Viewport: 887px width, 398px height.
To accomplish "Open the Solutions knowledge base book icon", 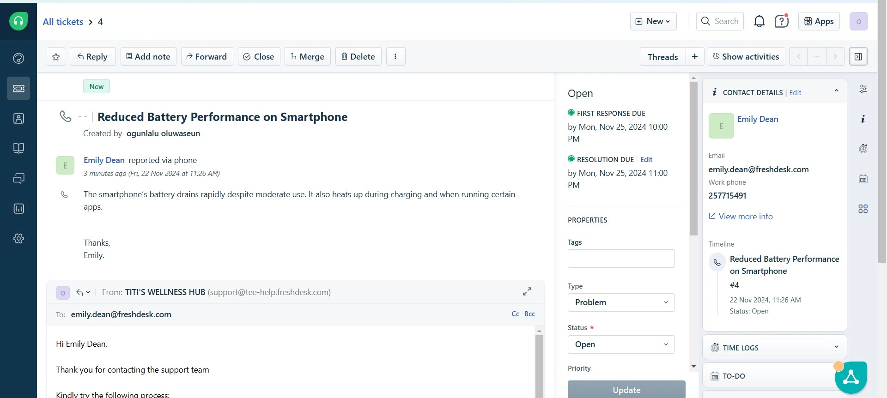I will tap(18, 148).
